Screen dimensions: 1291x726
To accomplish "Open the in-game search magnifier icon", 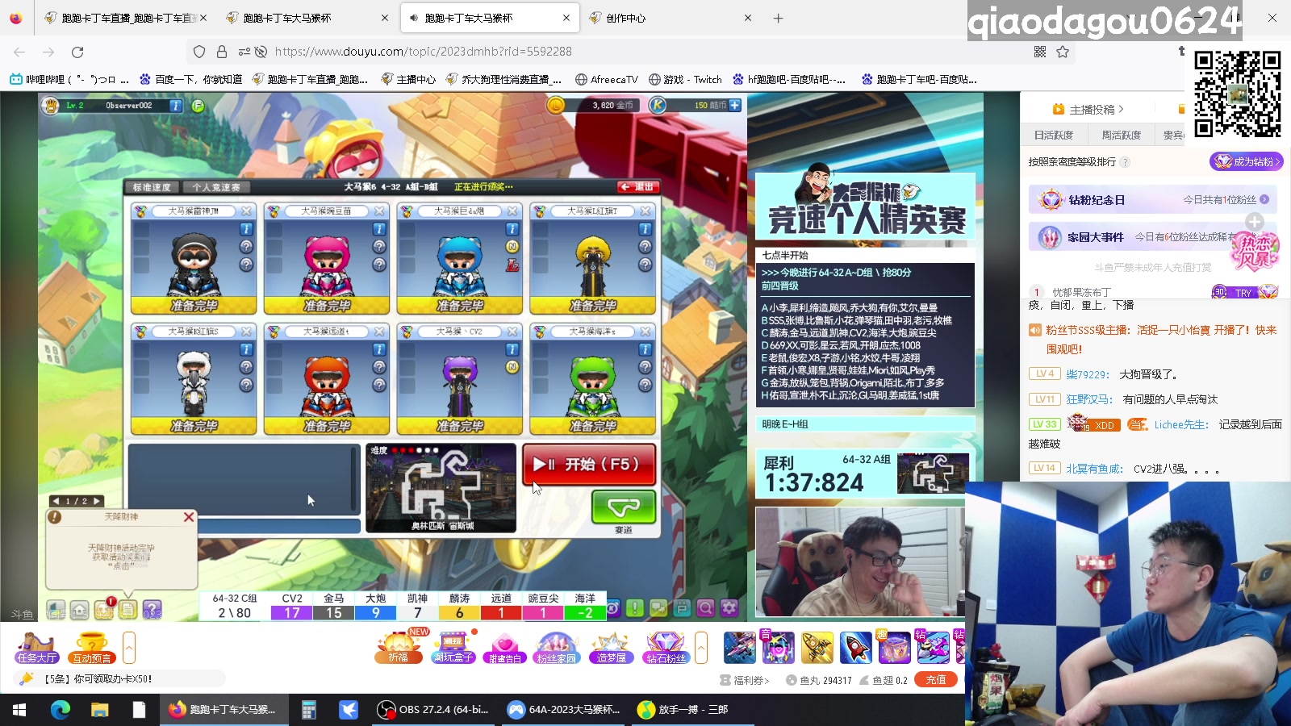I will (x=706, y=607).
